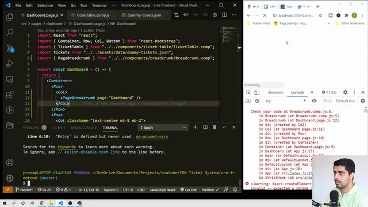
Task: Toggle the live expression eye icon
Action: tap(314, 101)
